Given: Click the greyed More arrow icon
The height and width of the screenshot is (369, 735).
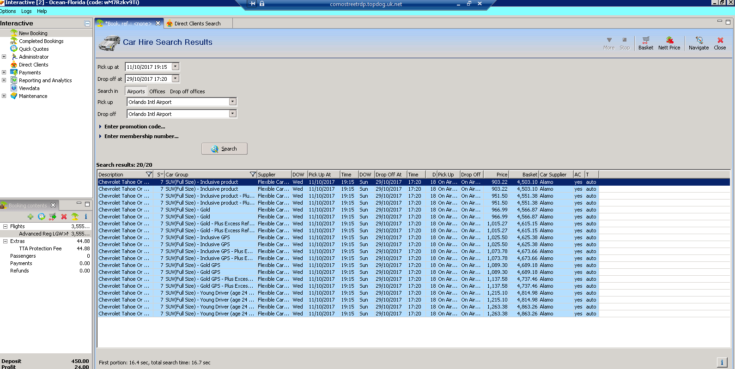Looking at the screenshot, I should click(609, 40).
